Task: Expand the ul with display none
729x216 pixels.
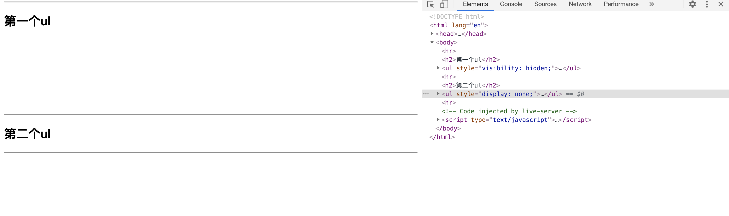Action: coord(438,94)
